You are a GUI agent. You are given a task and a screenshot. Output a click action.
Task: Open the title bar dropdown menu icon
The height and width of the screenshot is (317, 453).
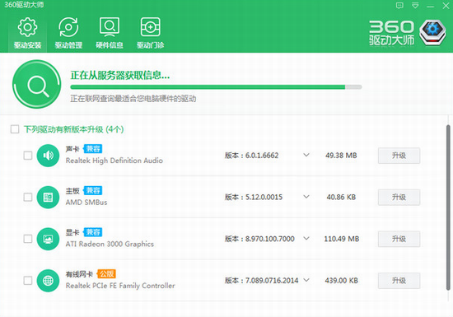(x=415, y=6)
